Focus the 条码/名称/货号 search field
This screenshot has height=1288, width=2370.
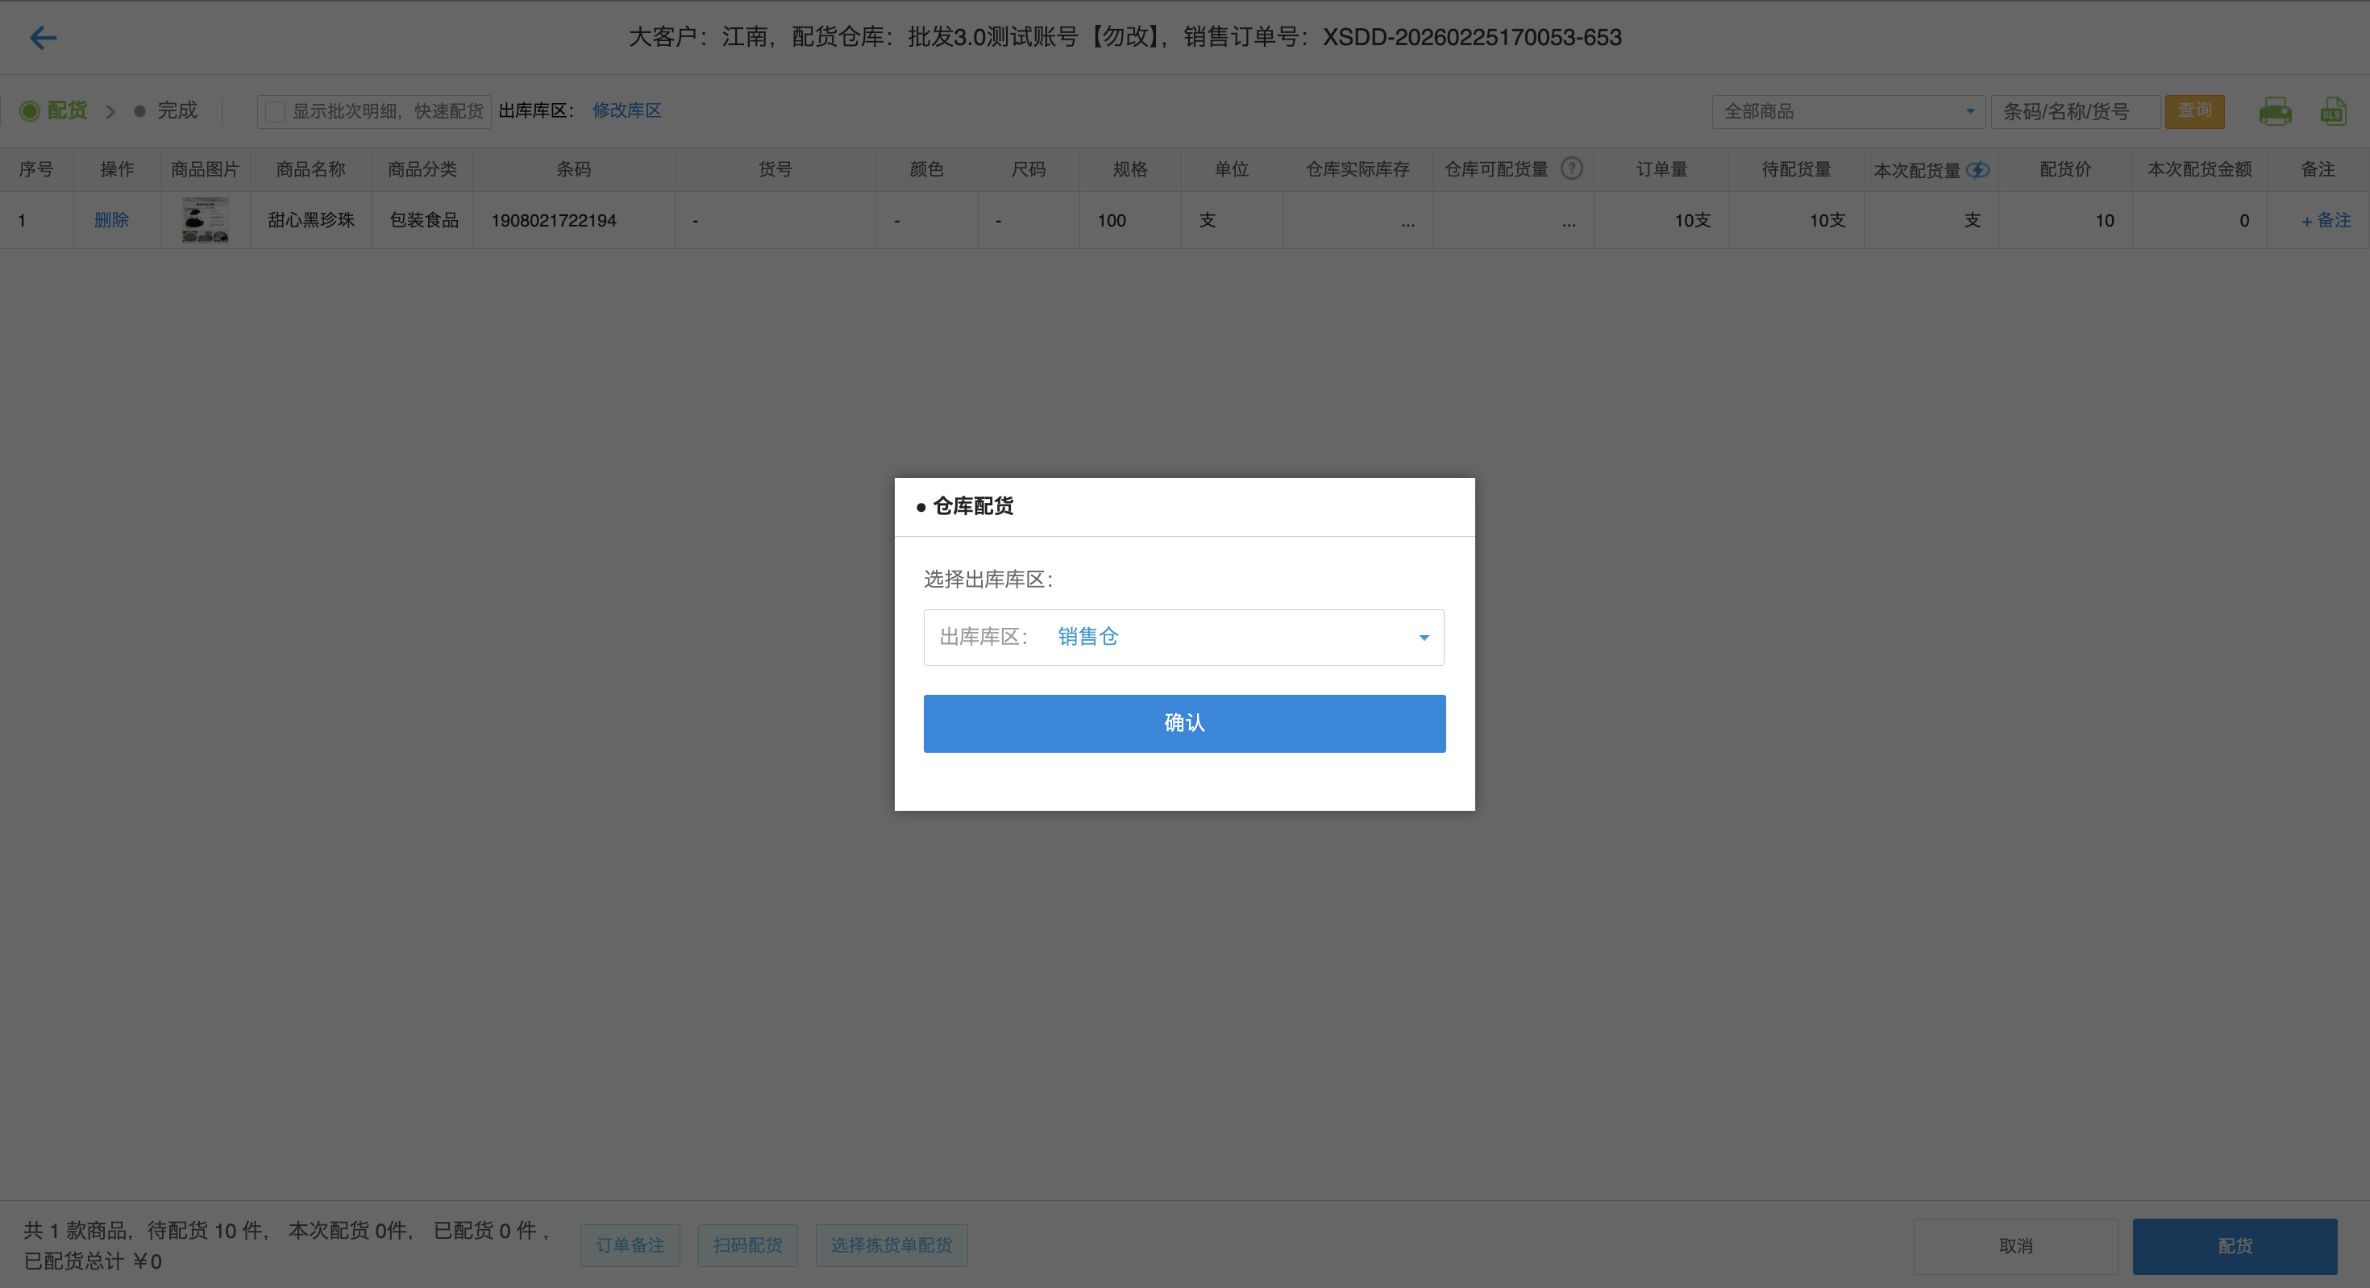pos(2075,111)
